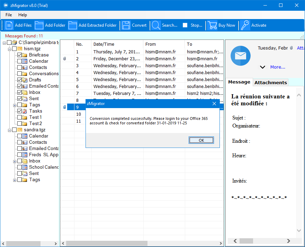Uncheck the Briefcase folder checkbox
Viewport: 305px width, 247px height.
(19, 55)
